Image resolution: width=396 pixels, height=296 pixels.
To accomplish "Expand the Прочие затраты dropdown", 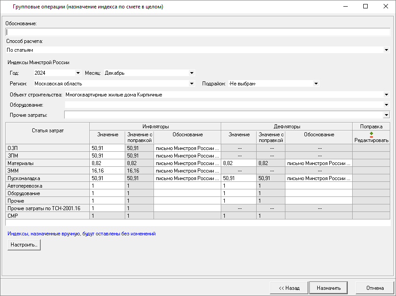I will (386, 115).
